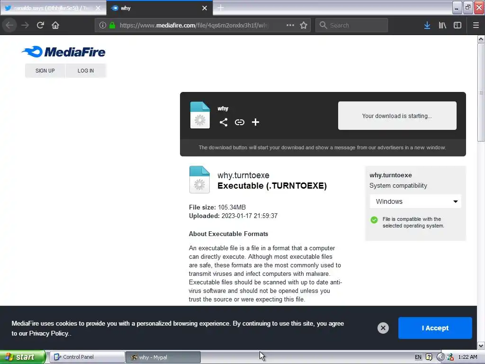The width and height of the screenshot is (485, 364).
Task: Bookmark this page with the star icon
Action: (304, 25)
